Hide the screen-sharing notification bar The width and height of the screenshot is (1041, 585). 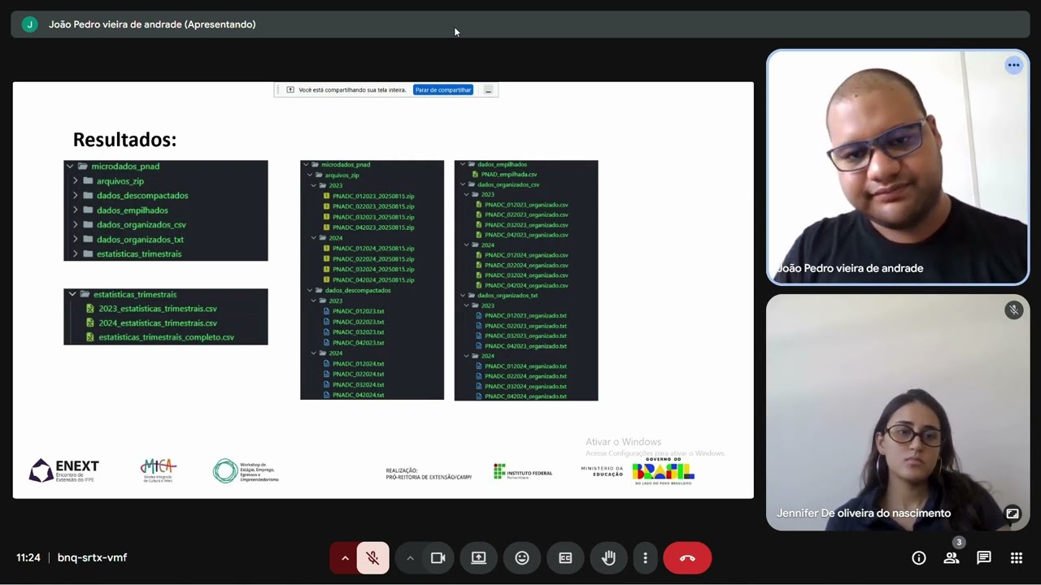488,90
